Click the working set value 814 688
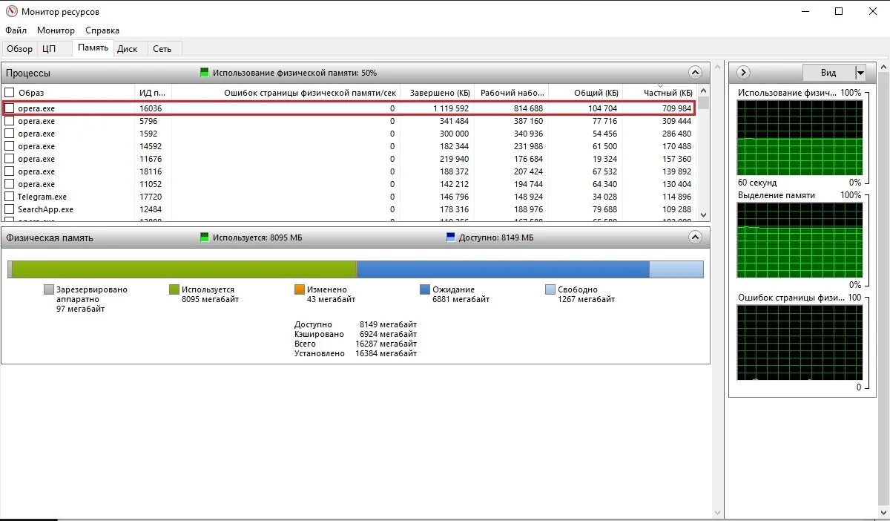Screen dimensions: 890x521 (x=529, y=108)
